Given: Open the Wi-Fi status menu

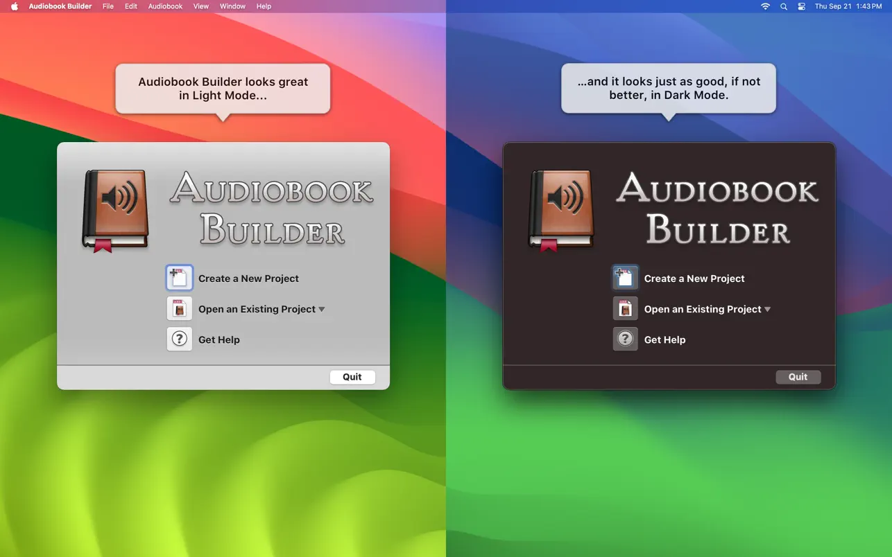Looking at the screenshot, I should click(x=765, y=6).
